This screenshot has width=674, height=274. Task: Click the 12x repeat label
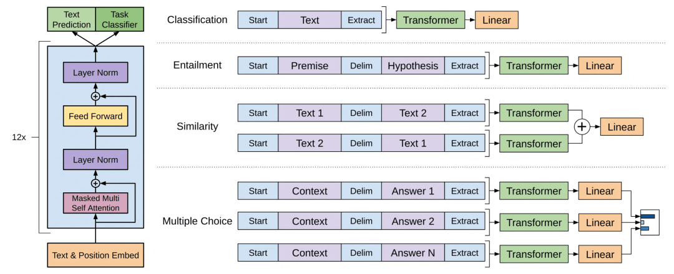pyautogui.click(x=18, y=136)
